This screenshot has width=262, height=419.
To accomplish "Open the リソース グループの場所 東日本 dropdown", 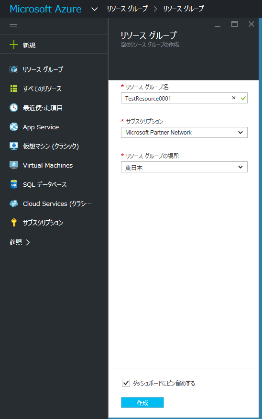I will coord(184,167).
